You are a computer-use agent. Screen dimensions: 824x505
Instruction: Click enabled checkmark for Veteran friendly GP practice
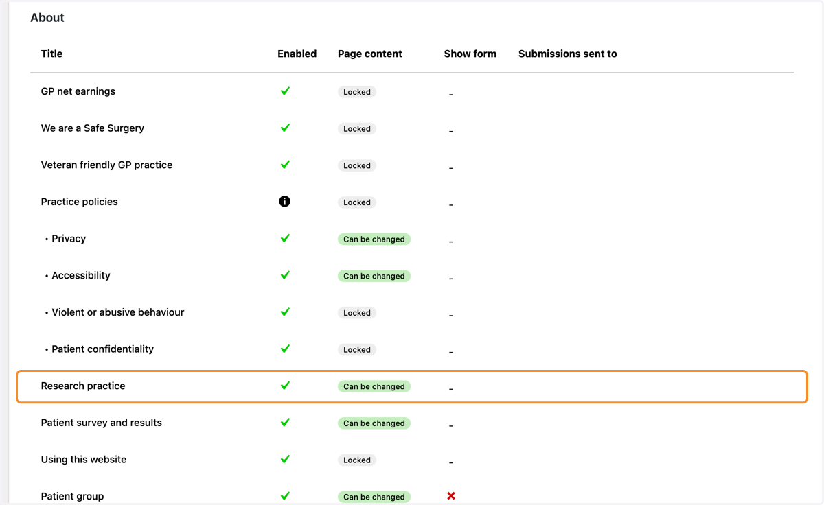tap(285, 165)
